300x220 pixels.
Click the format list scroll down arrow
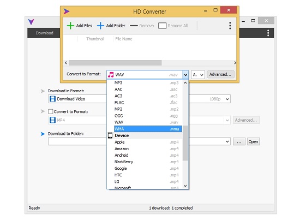tap(185, 186)
